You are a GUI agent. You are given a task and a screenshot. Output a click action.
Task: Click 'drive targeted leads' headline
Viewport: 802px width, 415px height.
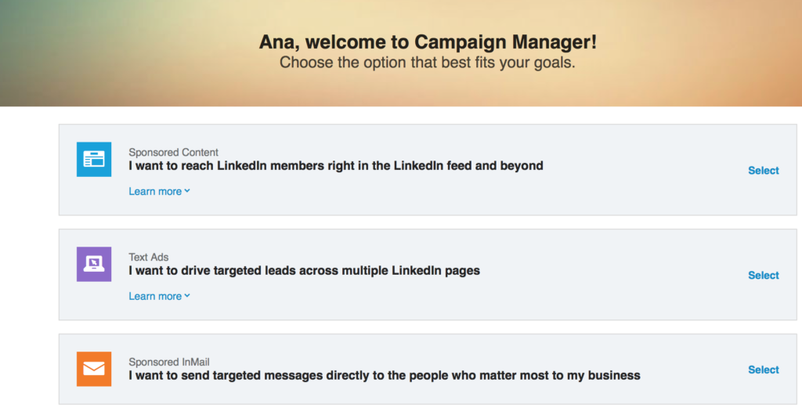pos(304,270)
